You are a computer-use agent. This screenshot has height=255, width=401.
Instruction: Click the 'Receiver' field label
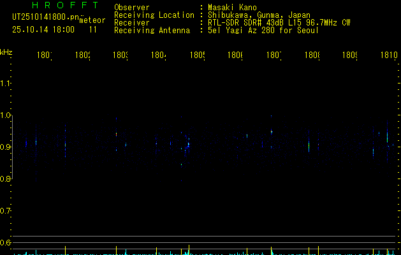pos(132,23)
